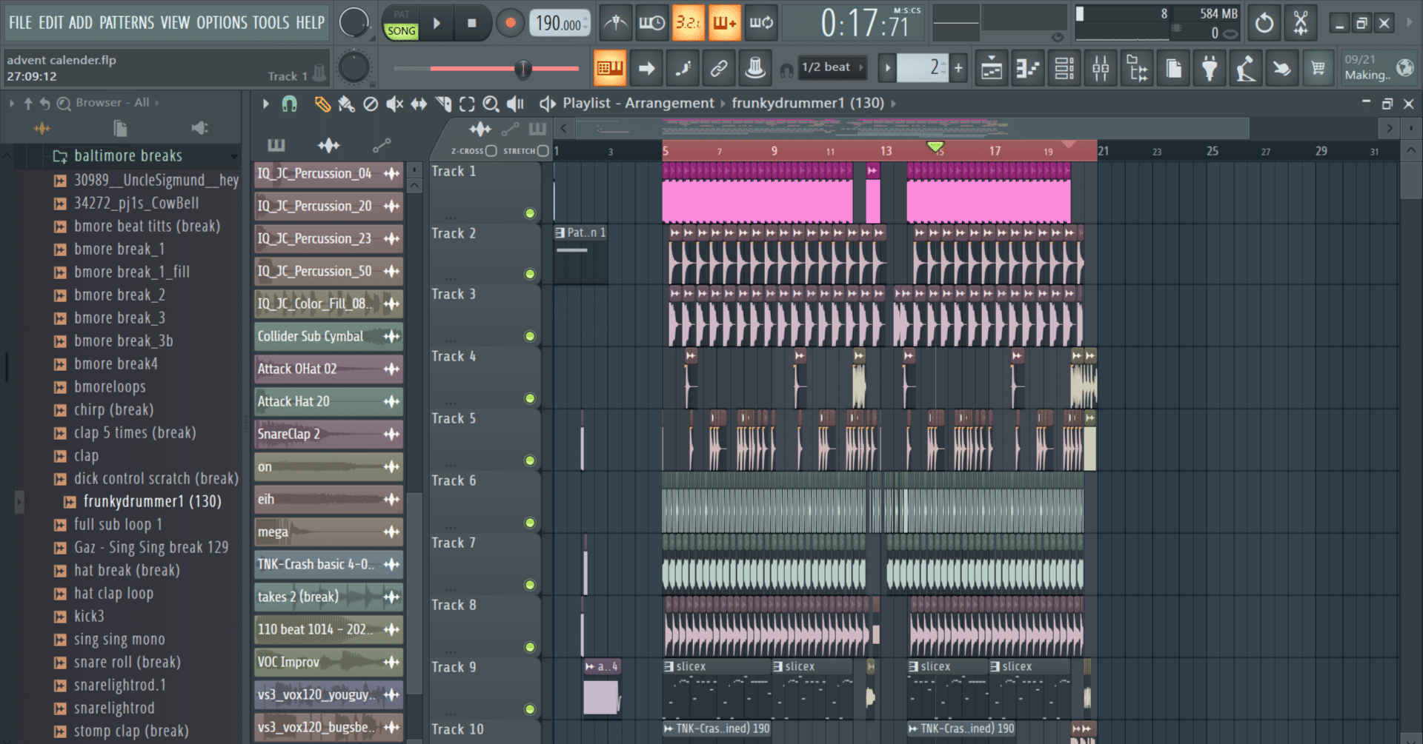Select the pencil draw tool in playlist
Image resolution: width=1423 pixels, height=744 pixels.
point(322,104)
